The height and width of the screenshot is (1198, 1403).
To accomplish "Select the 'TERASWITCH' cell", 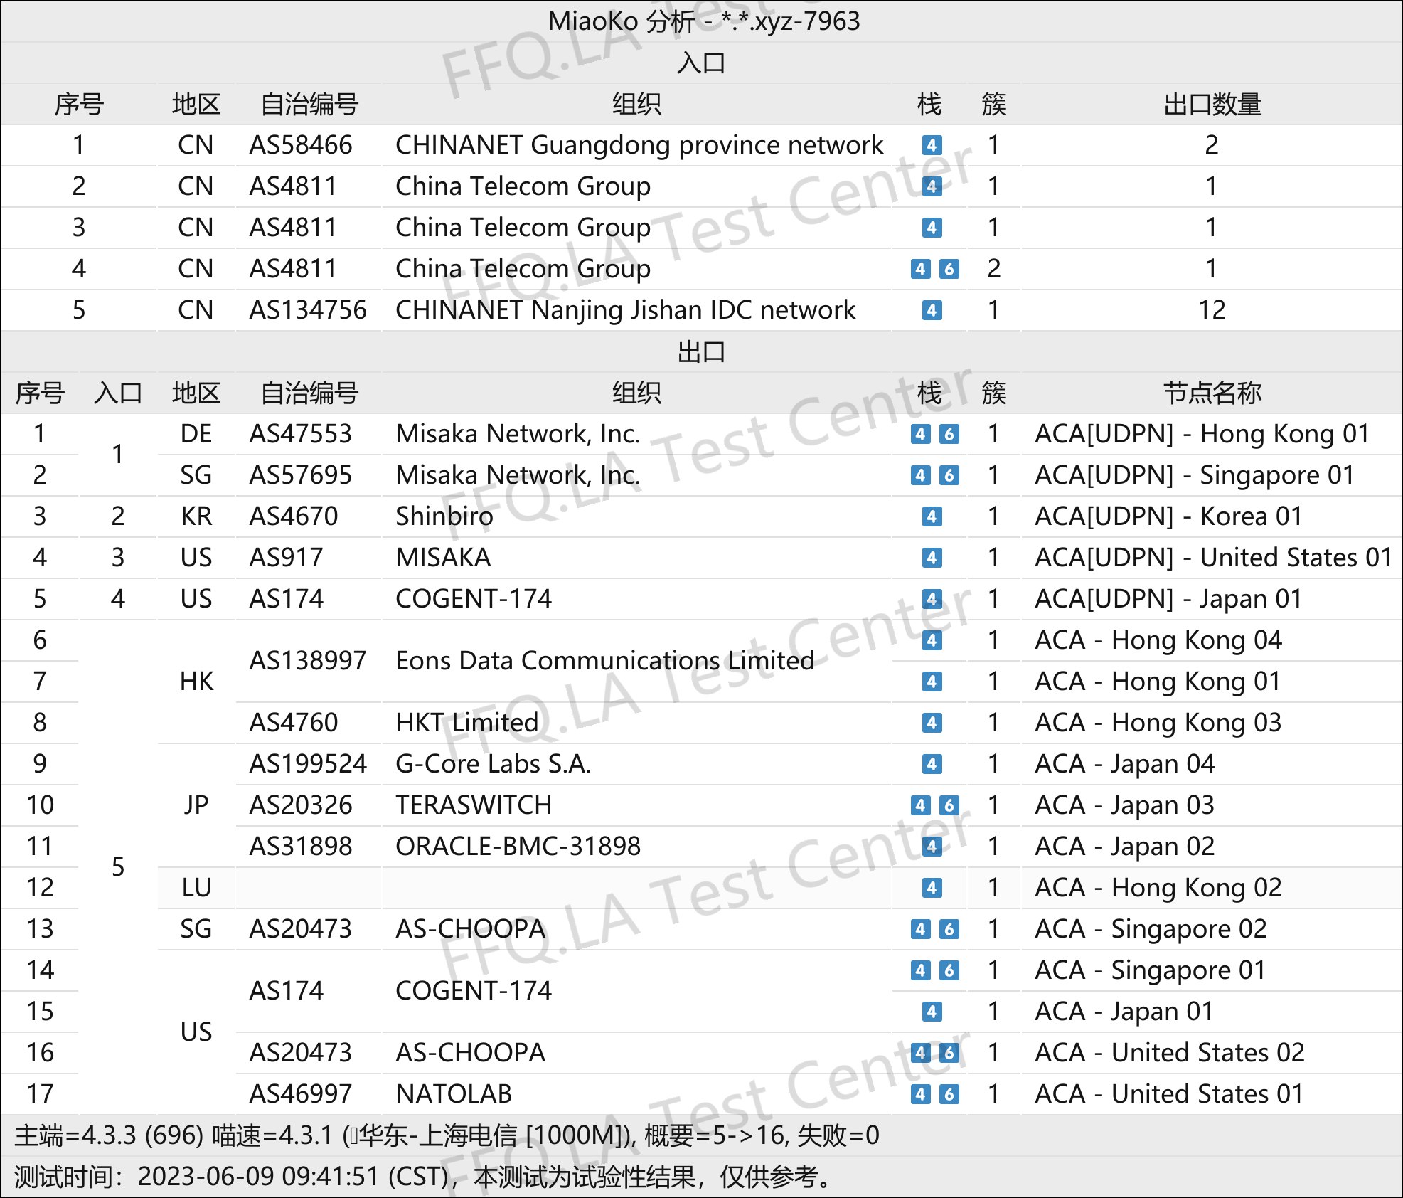I will [474, 805].
